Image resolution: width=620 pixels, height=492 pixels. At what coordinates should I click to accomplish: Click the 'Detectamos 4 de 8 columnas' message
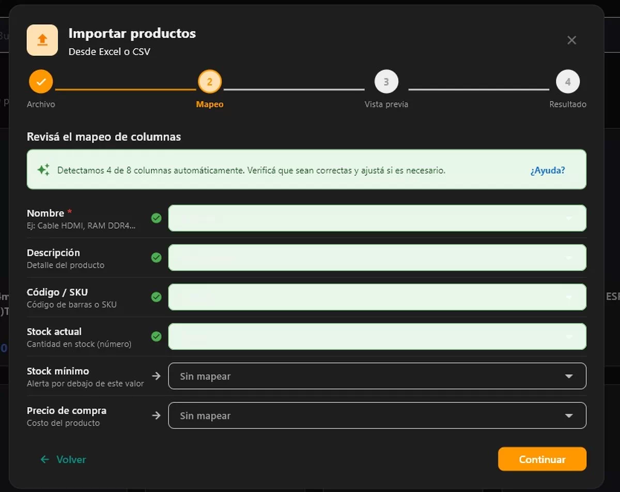[x=251, y=170]
